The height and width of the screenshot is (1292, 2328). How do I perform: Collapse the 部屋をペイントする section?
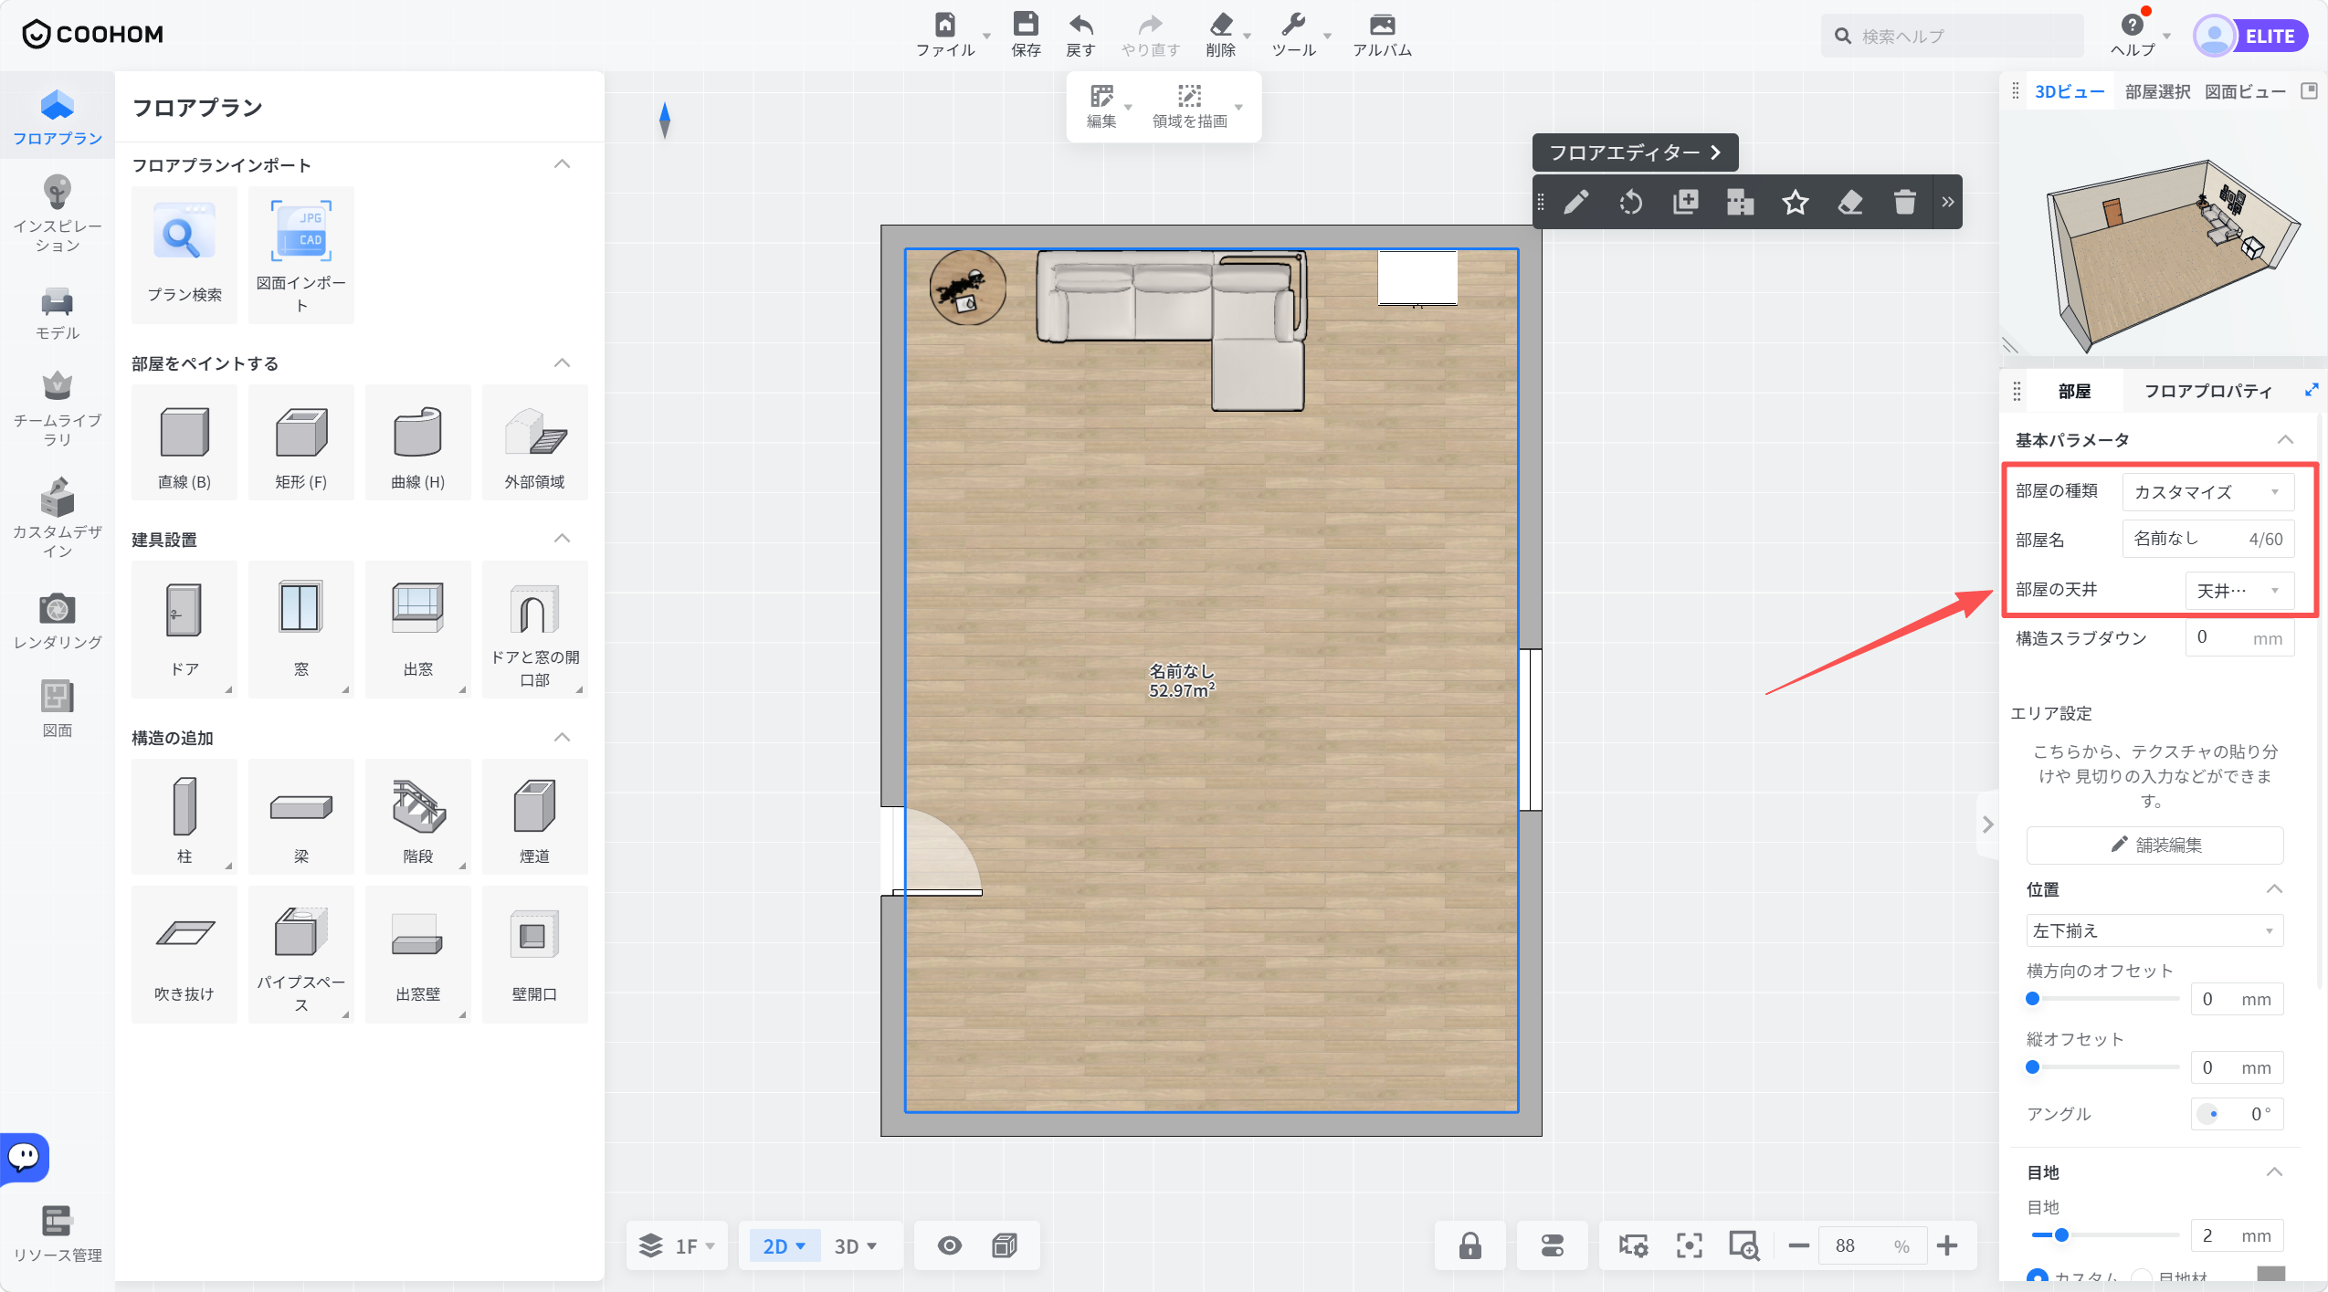[563, 363]
